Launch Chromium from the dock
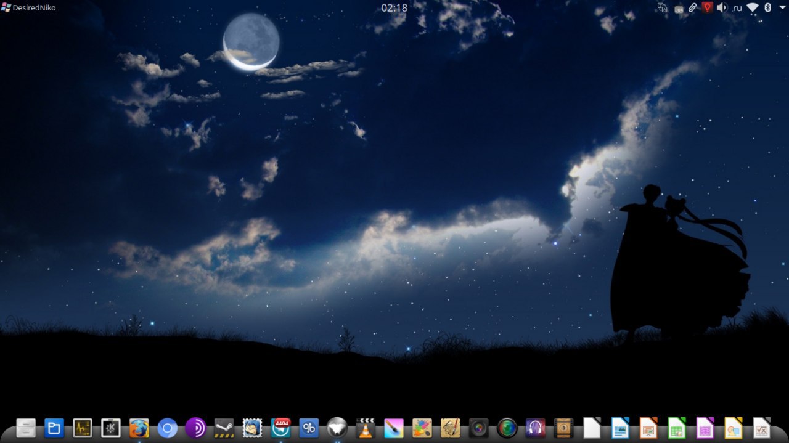The image size is (789, 443). coord(168,428)
